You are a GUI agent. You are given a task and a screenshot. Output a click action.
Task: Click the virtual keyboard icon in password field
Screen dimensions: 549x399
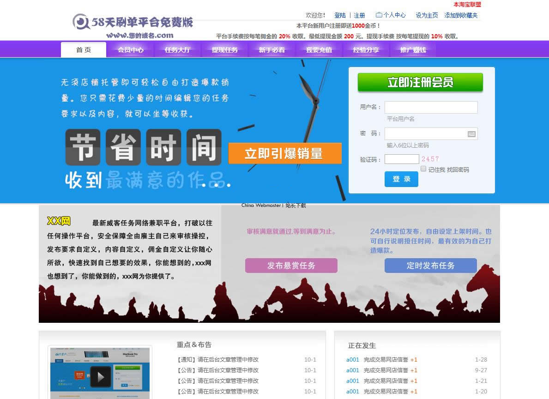click(471, 134)
